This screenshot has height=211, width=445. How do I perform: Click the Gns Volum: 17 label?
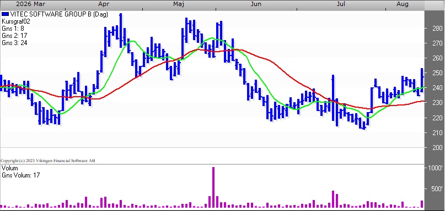[21, 175]
